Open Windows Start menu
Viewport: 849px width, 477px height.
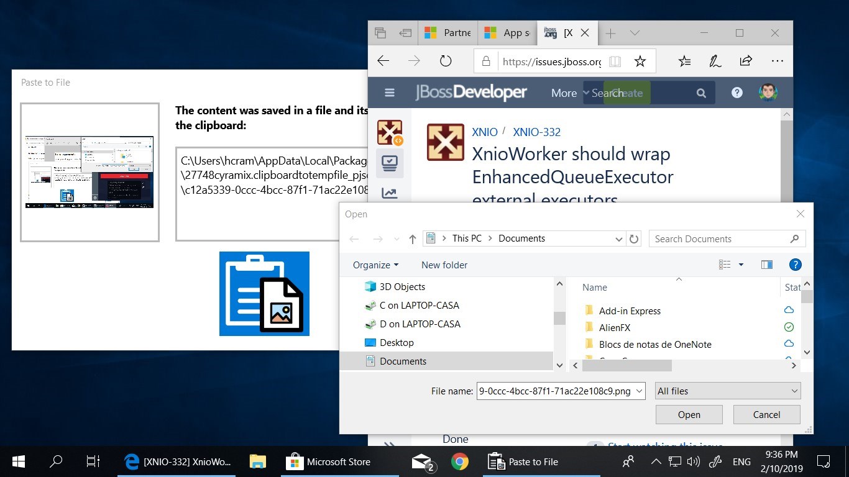pyautogui.click(x=19, y=461)
